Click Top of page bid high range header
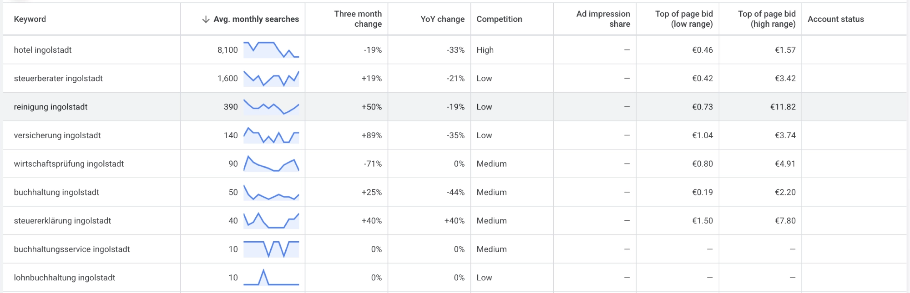 click(x=767, y=19)
